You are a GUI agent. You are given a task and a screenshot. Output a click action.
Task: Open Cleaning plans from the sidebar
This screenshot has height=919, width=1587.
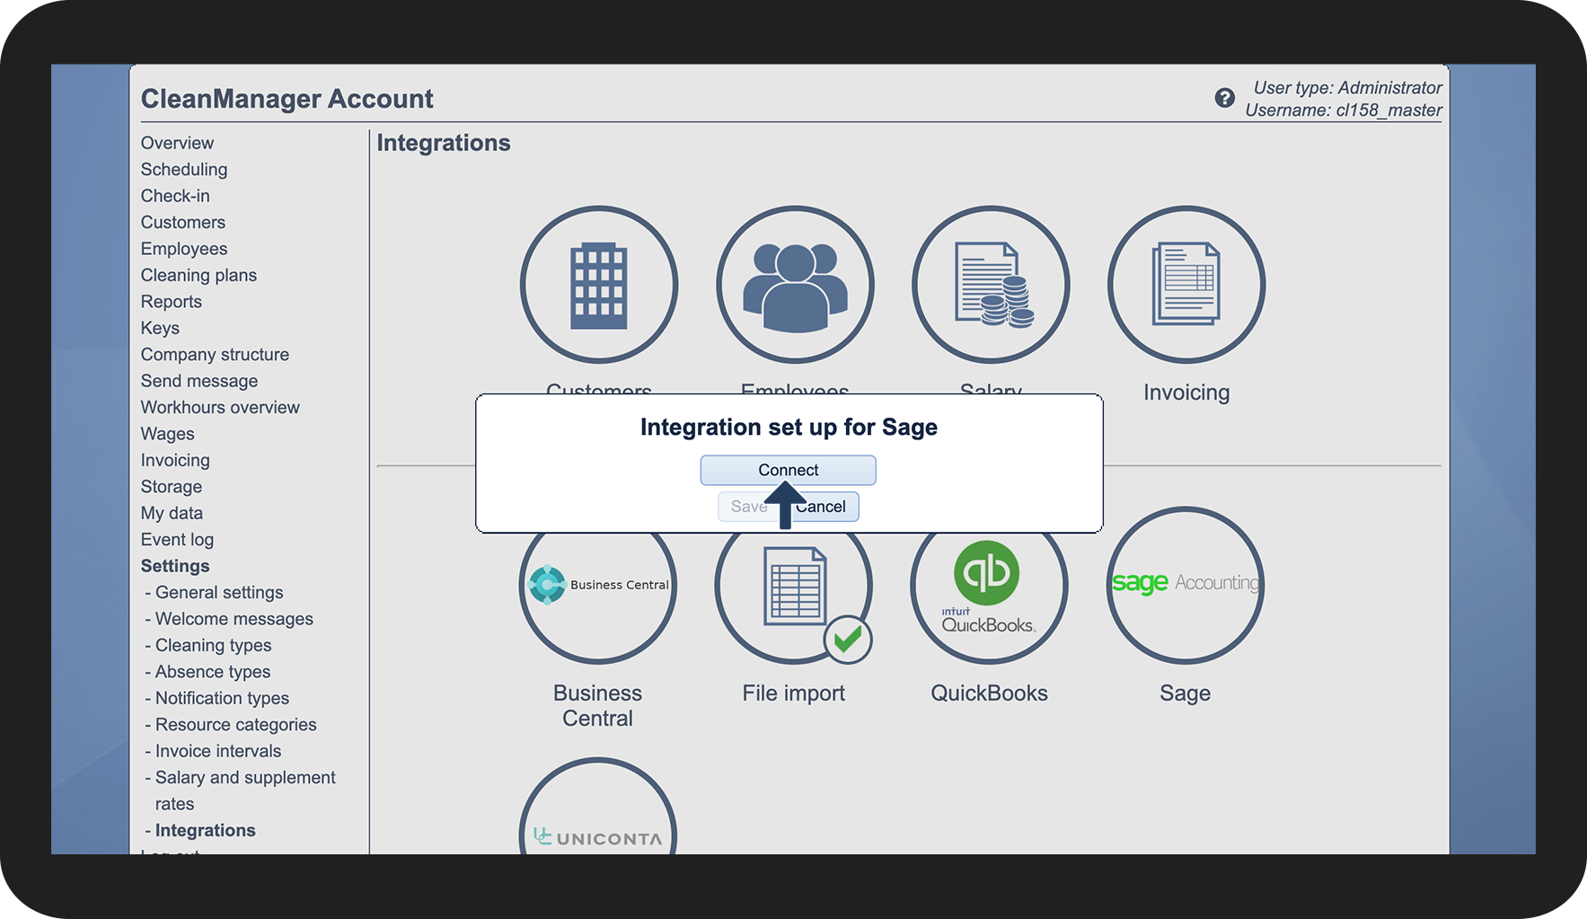tap(198, 275)
